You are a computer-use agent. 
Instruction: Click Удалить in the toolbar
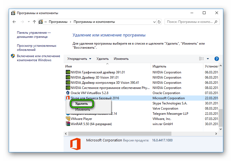tap(103, 59)
